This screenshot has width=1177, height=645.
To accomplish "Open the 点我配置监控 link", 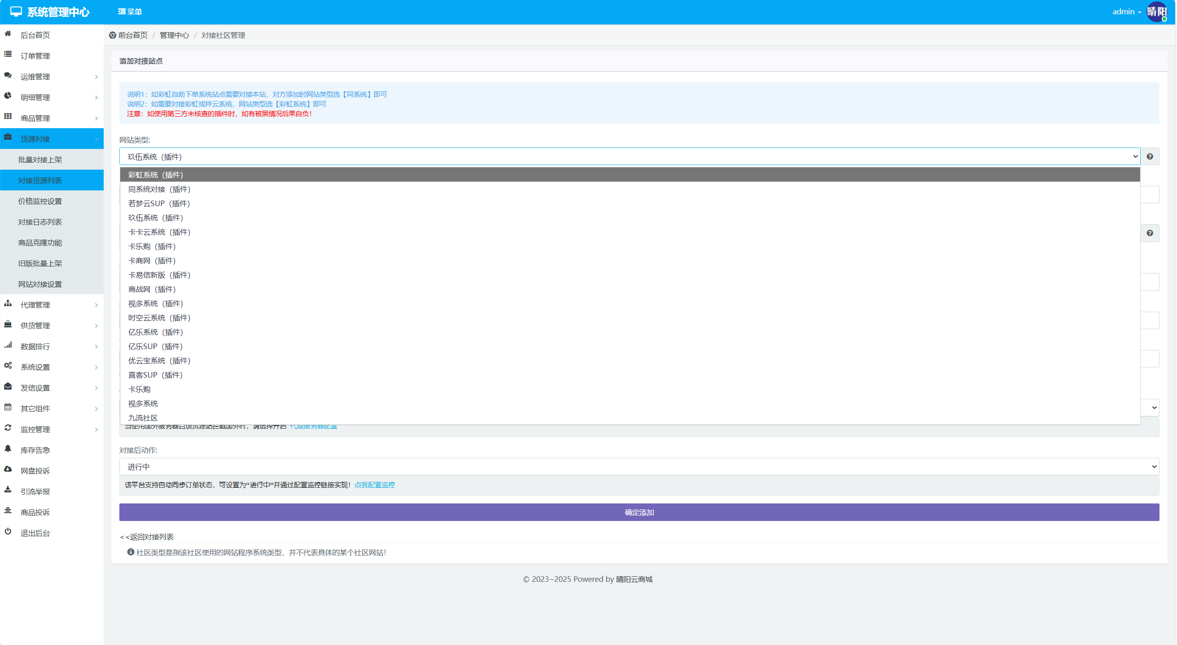I will (x=375, y=485).
